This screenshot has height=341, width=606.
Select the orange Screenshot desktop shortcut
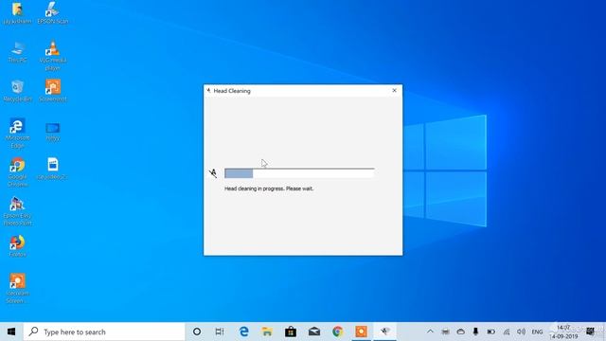(53, 91)
